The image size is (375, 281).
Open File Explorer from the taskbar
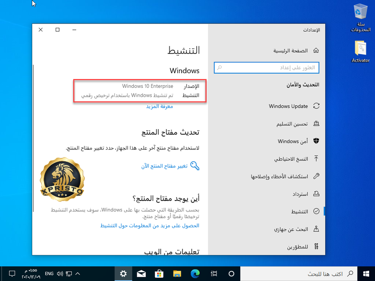pos(177,274)
